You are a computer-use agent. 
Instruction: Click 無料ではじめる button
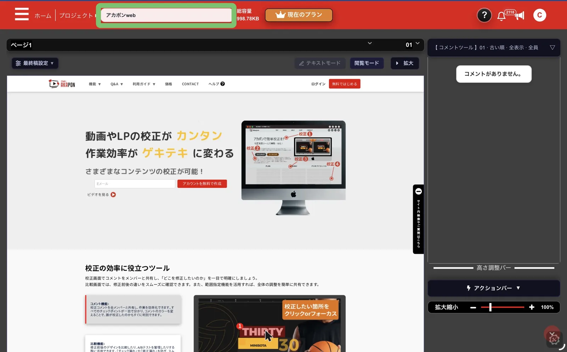[344, 84]
